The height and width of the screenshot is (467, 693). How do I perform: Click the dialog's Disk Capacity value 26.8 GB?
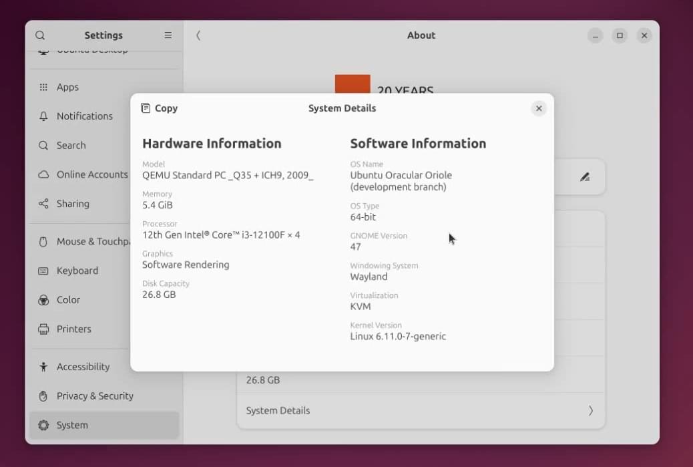click(159, 295)
